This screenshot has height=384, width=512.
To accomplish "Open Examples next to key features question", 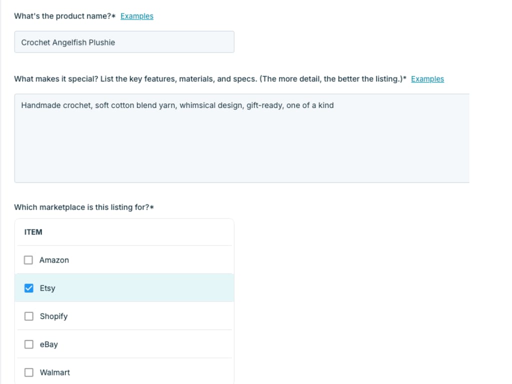I will click(x=427, y=78).
